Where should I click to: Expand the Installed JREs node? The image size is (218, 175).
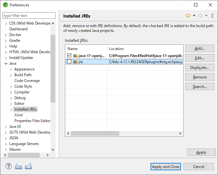point(11,110)
